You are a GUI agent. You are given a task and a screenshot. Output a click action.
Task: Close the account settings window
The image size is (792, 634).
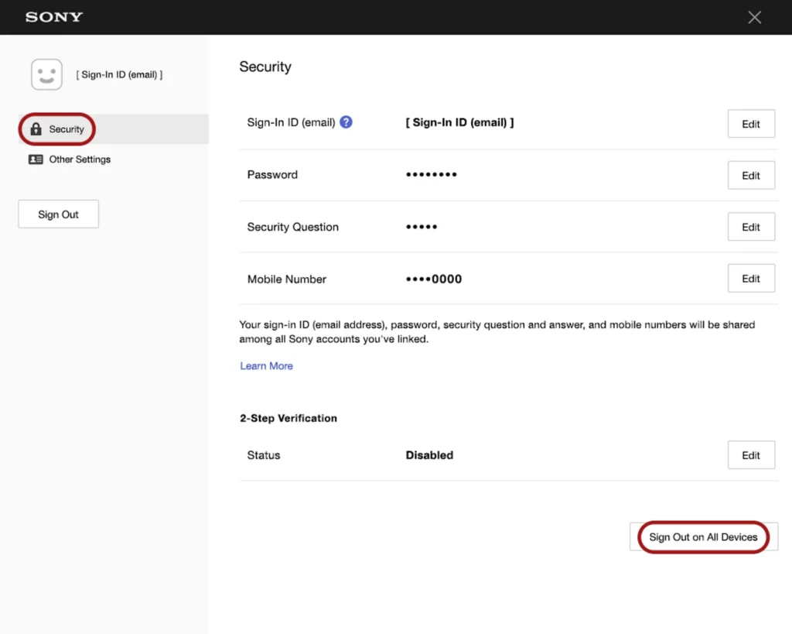coord(754,17)
